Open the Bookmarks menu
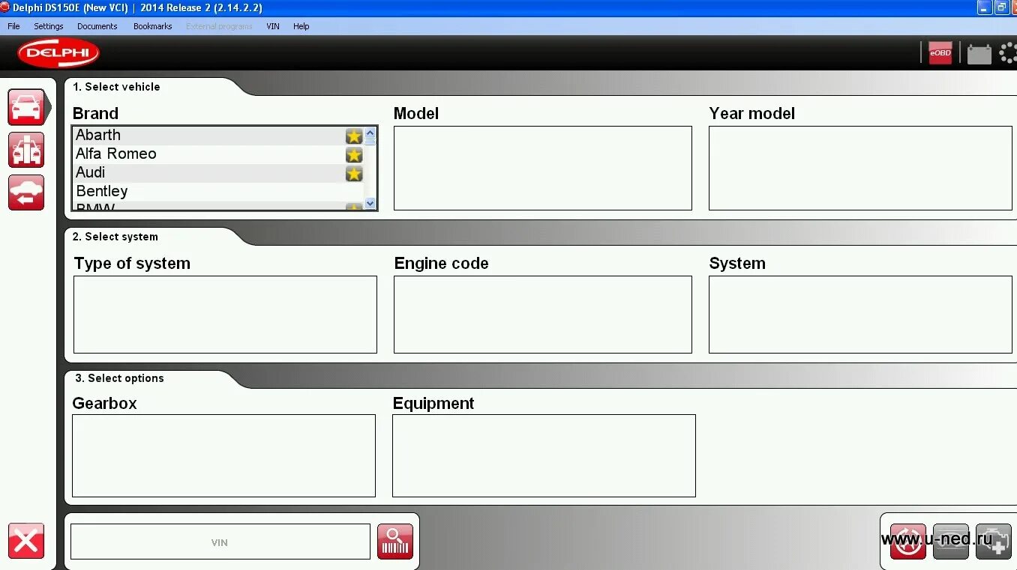This screenshot has width=1017, height=570. tap(153, 26)
